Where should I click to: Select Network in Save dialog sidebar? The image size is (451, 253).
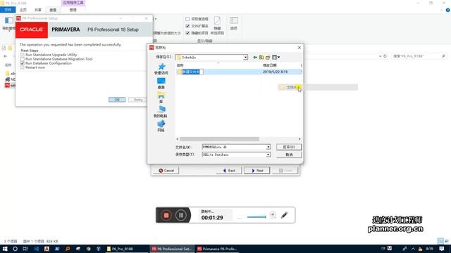click(x=161, y=126)
